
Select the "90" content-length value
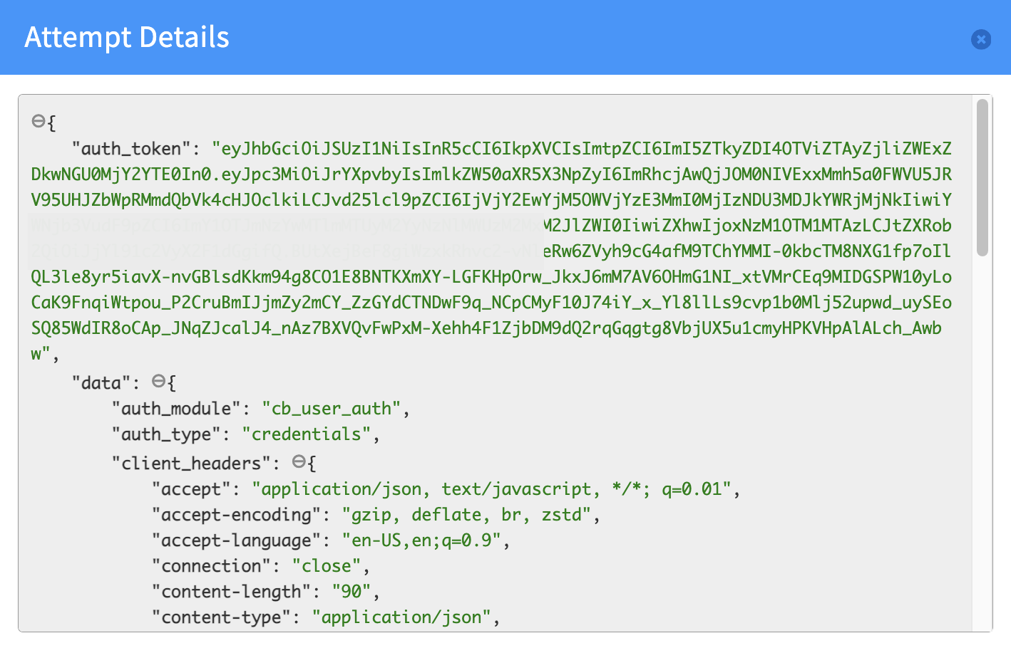351,592
